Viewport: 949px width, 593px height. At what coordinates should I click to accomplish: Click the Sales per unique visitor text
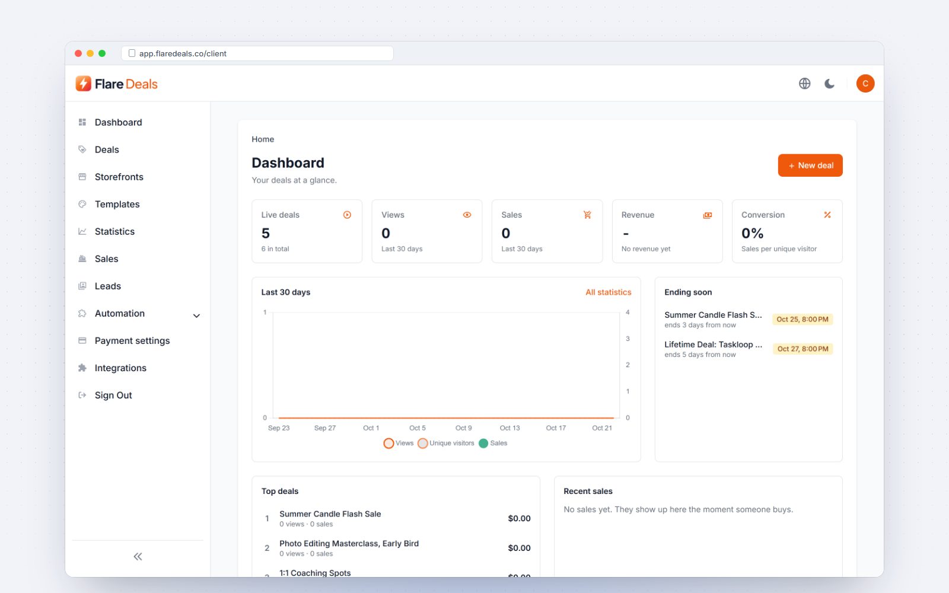point(779,249)
